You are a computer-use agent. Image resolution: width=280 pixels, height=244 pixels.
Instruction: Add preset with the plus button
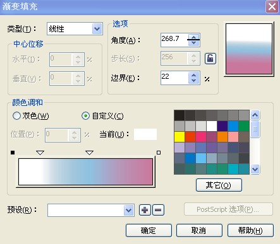point(145,210)
